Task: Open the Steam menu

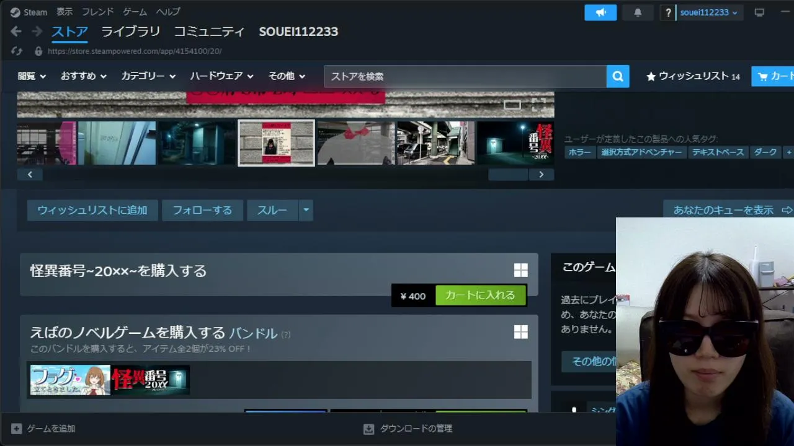Action: [29, 12]
